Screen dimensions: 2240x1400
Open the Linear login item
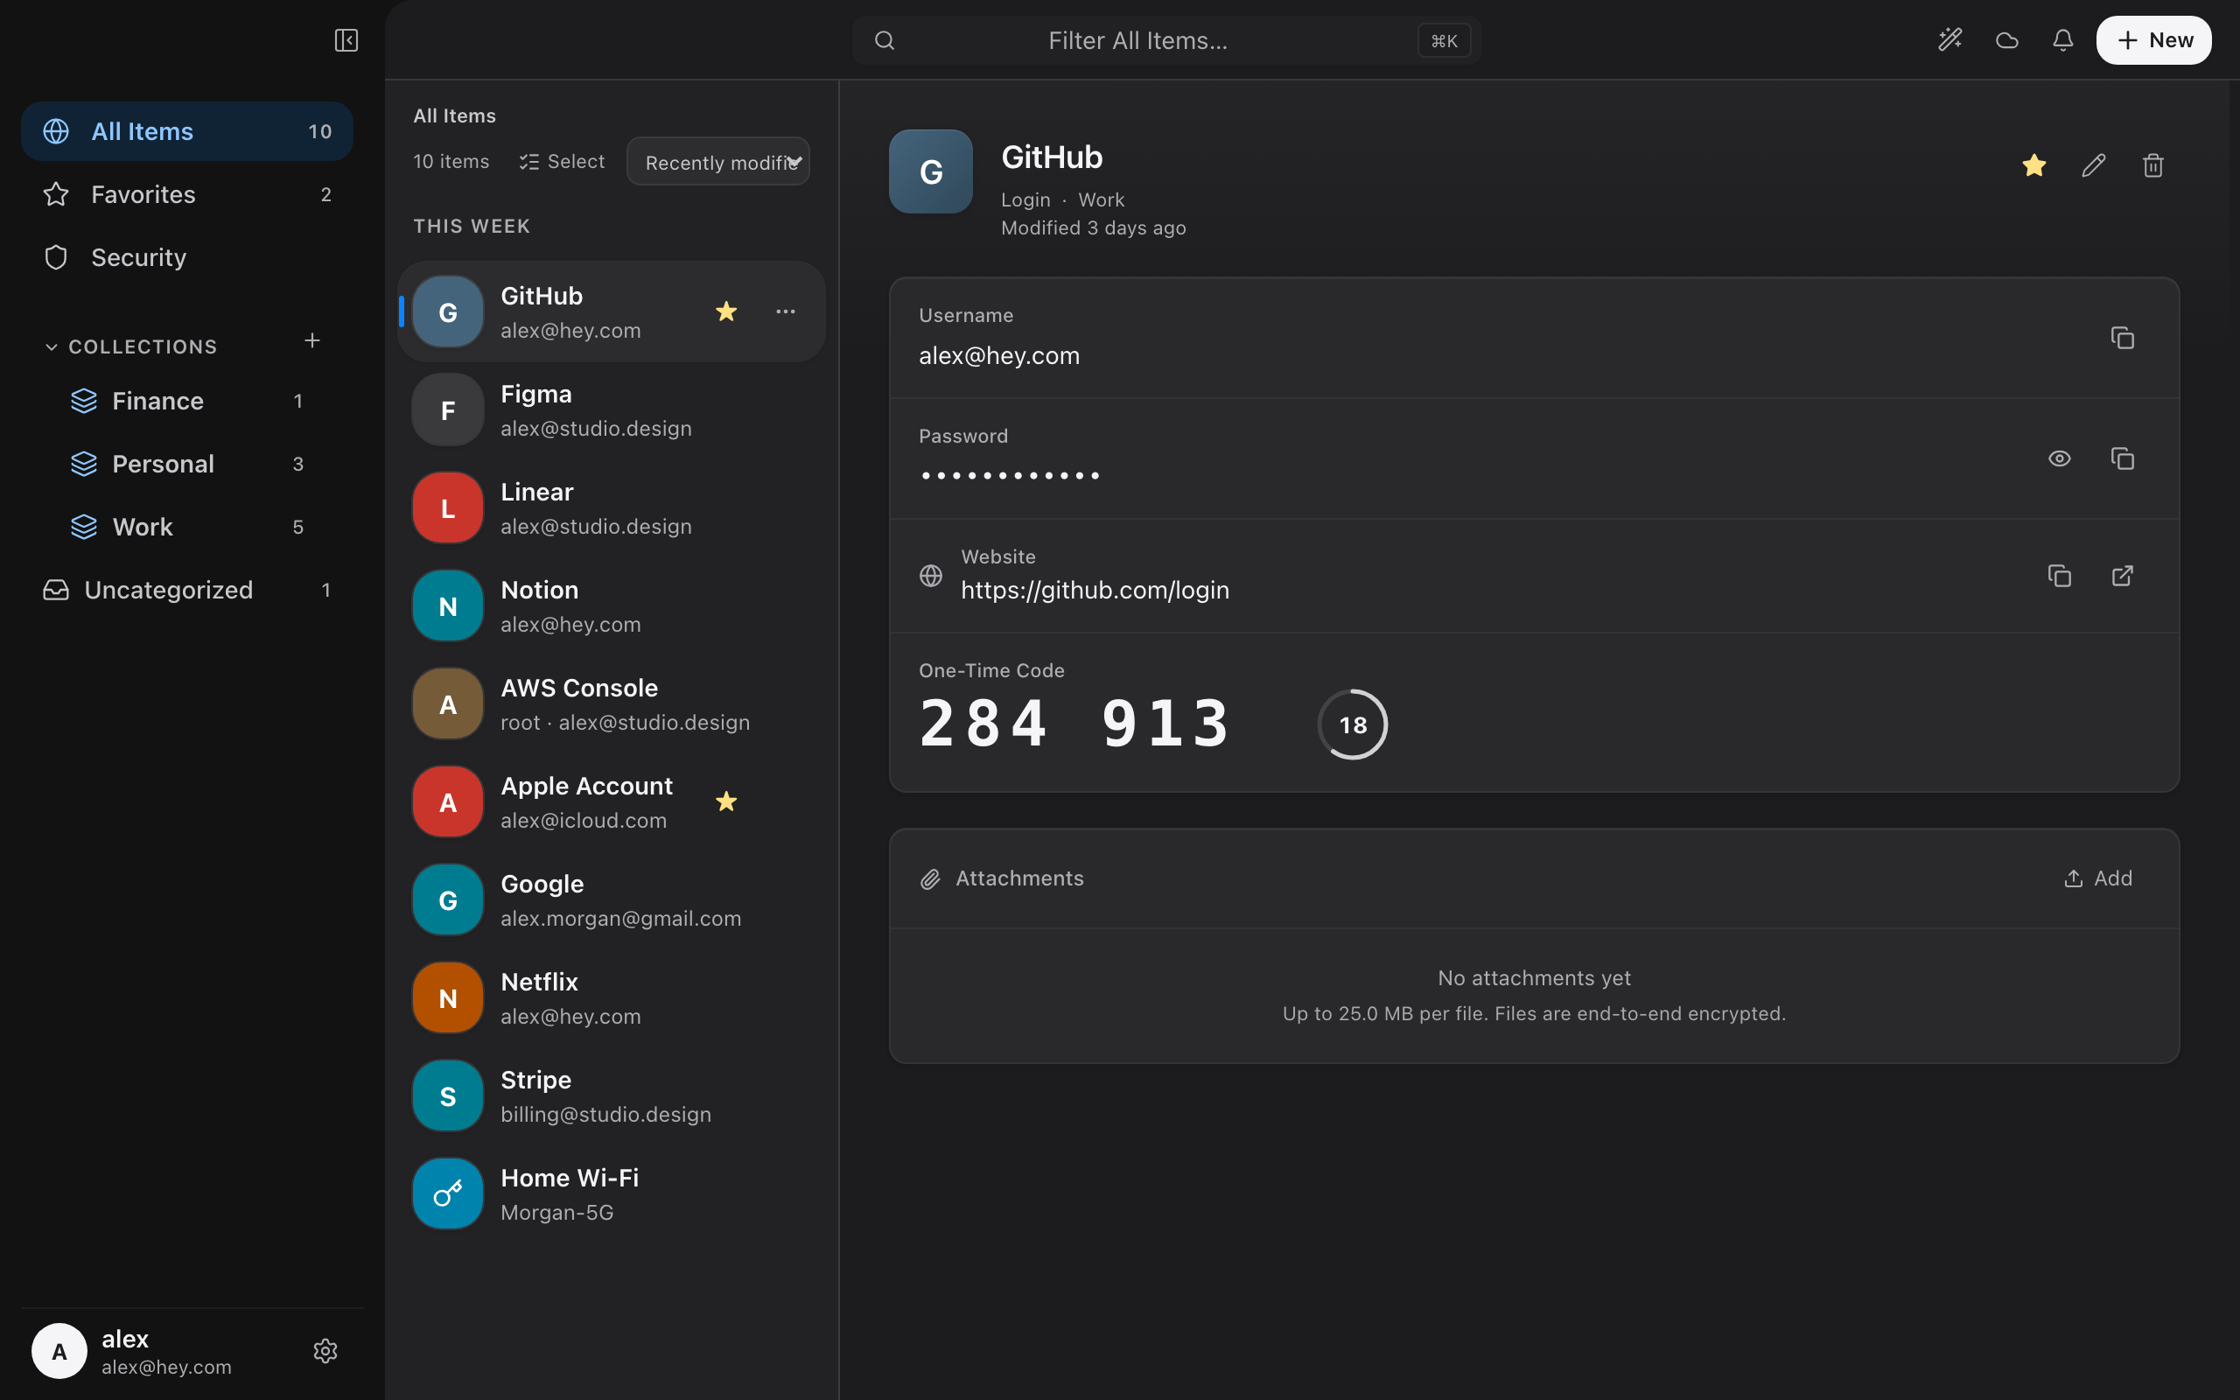coord(612,508)
